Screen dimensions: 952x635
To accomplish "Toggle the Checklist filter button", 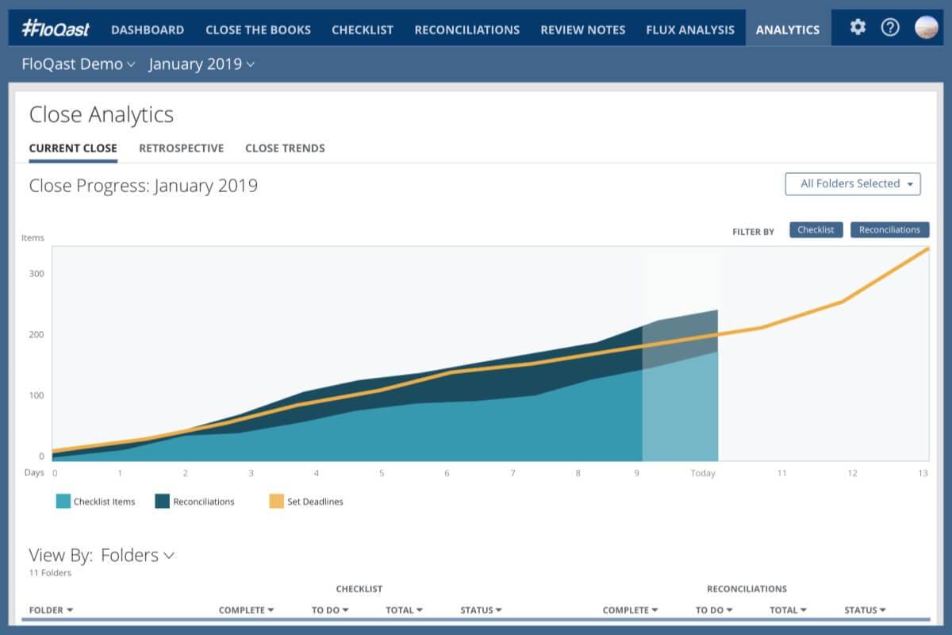I will point(816,229).
